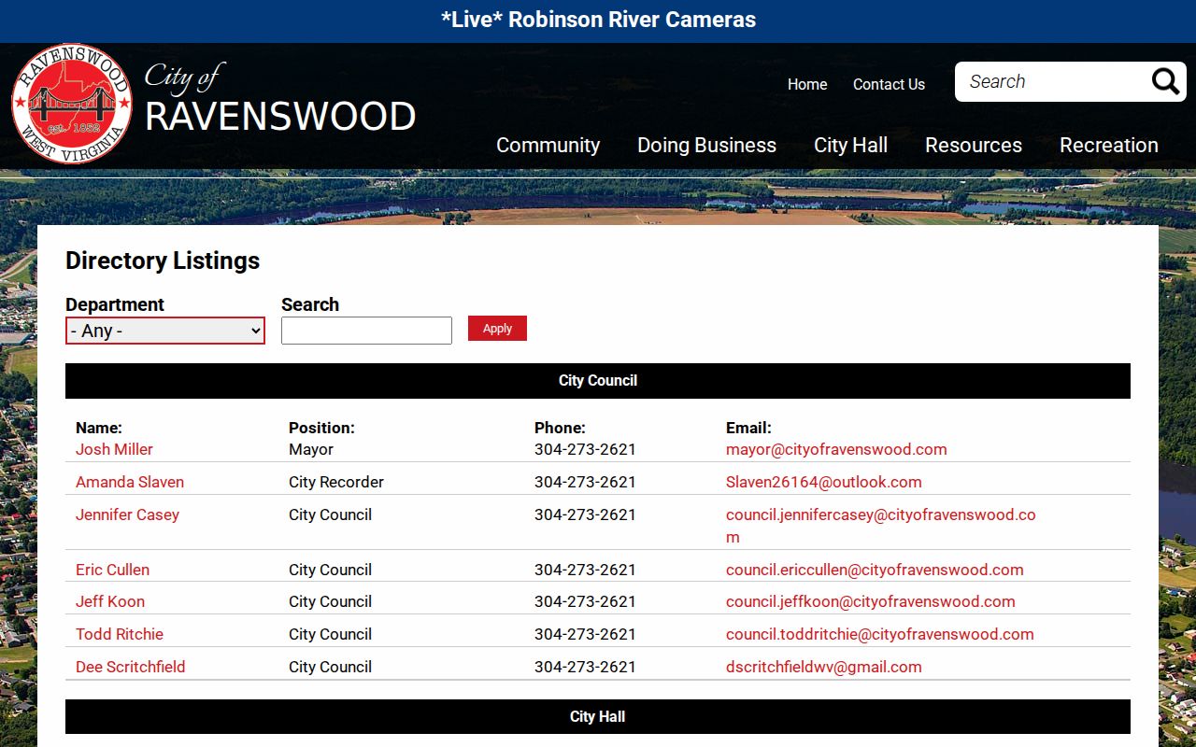1196x747 pixels.
Task: Open the Department dropdown
Action: coord(165,331)
